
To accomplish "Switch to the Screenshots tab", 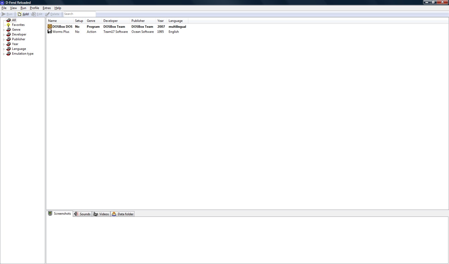I will [x=60, y=214].
